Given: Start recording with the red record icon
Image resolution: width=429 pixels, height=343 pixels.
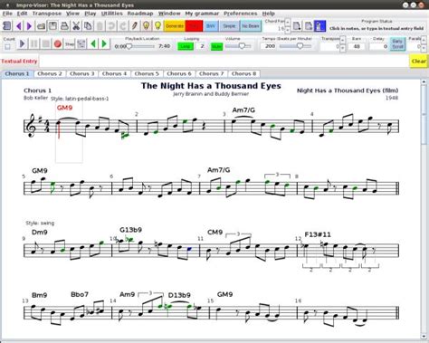Looking at the screenshot, I should pyautogui.click(x=58, y=44).
